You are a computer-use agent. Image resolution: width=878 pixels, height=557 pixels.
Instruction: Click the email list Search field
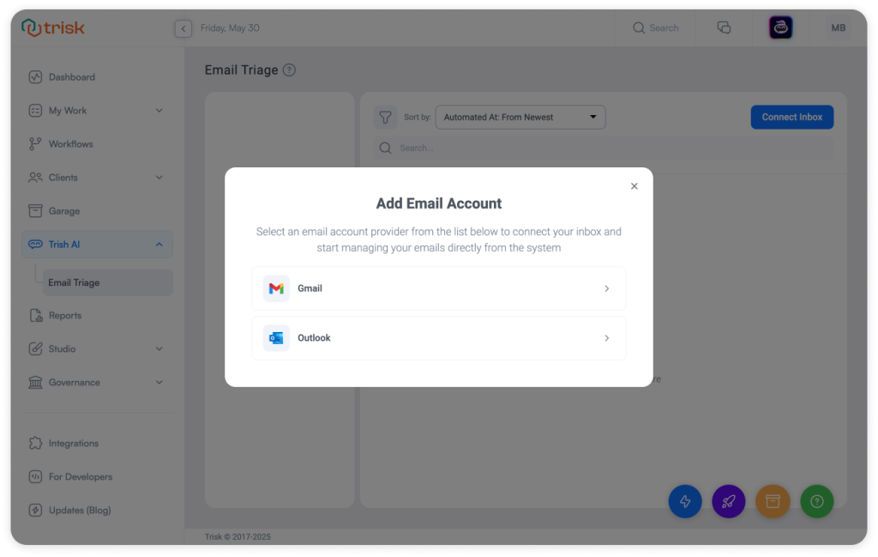603,148
